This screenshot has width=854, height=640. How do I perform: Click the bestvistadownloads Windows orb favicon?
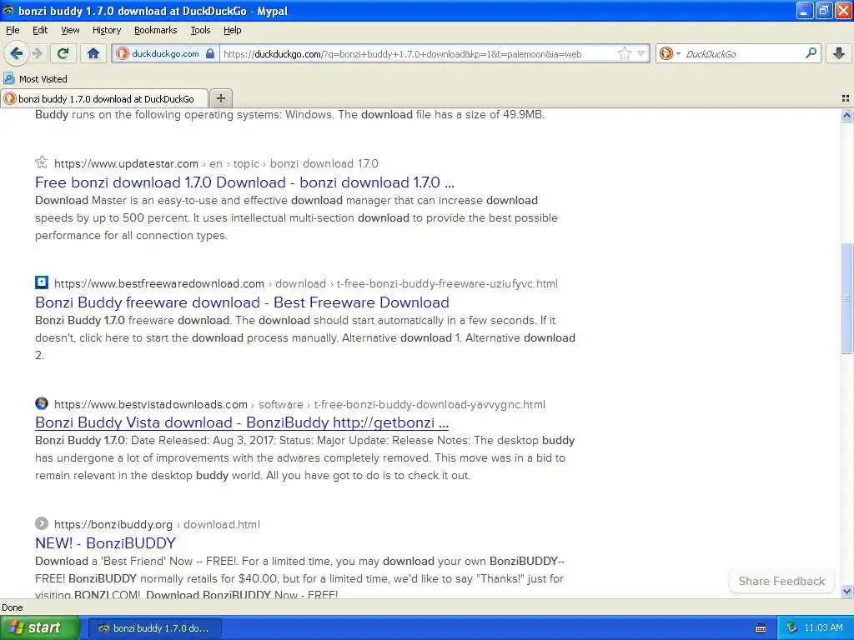[x=42, y=403]
